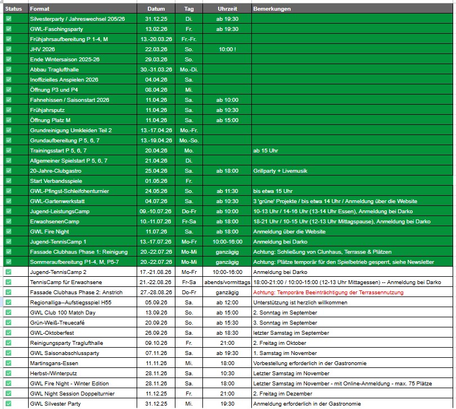
Task: Select the Jugend-LeistungsCamp cell
Action: click(x=83, y=211)
